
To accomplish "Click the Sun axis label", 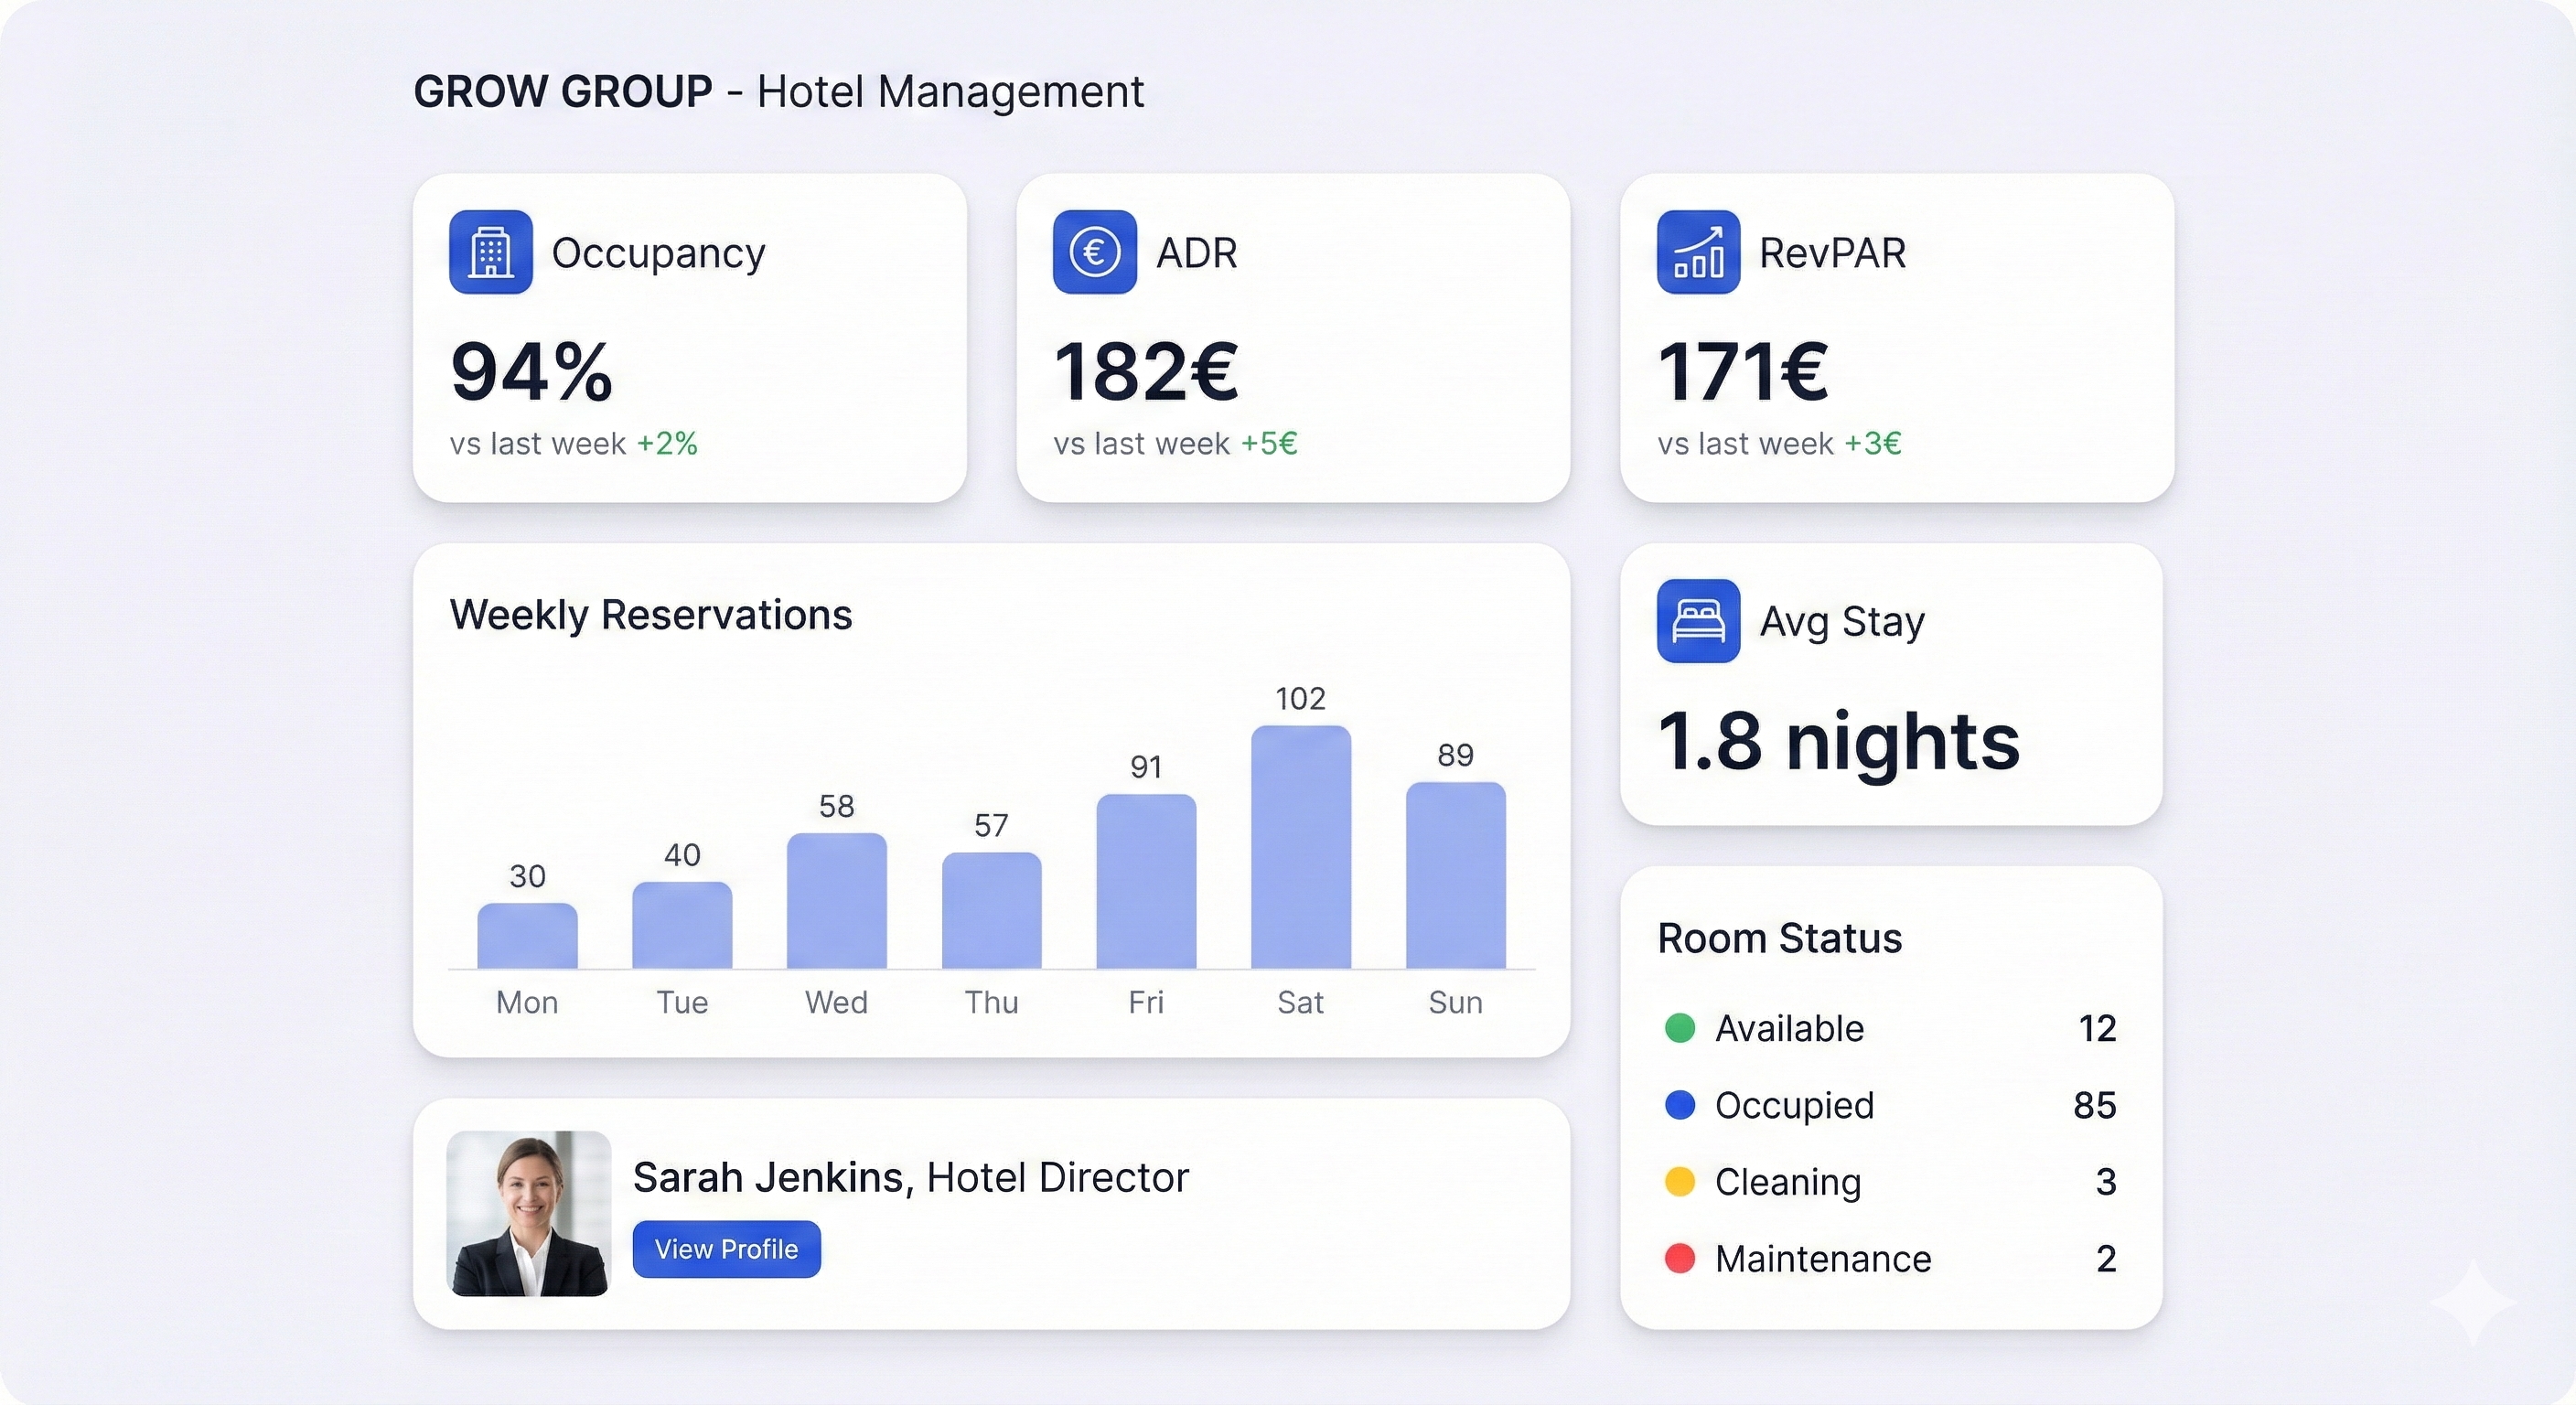I will 1455,1002.
